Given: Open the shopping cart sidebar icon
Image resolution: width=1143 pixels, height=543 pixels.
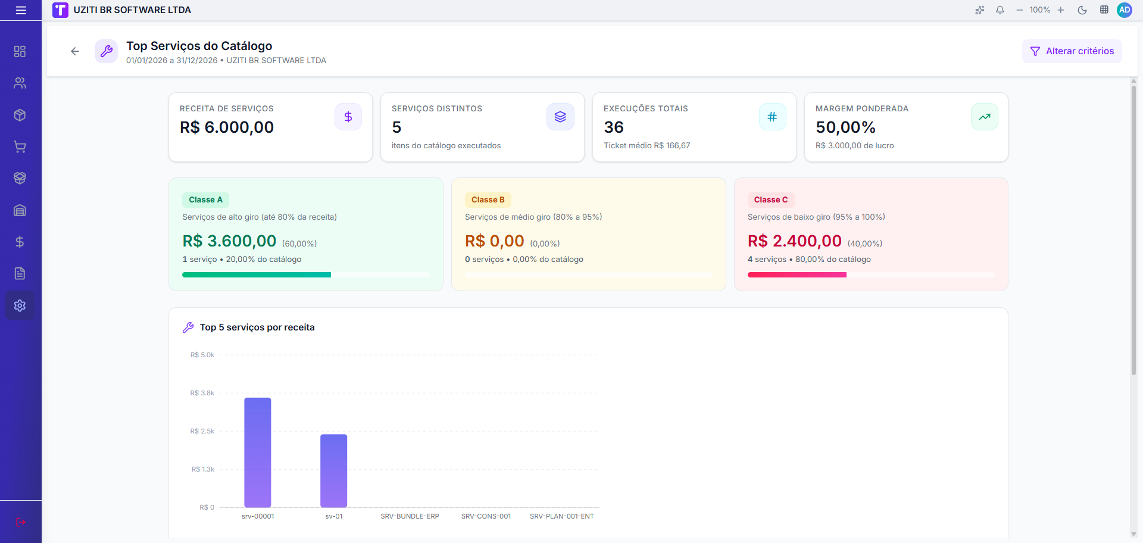Looking at the screenshot, I should pos(20,146).
